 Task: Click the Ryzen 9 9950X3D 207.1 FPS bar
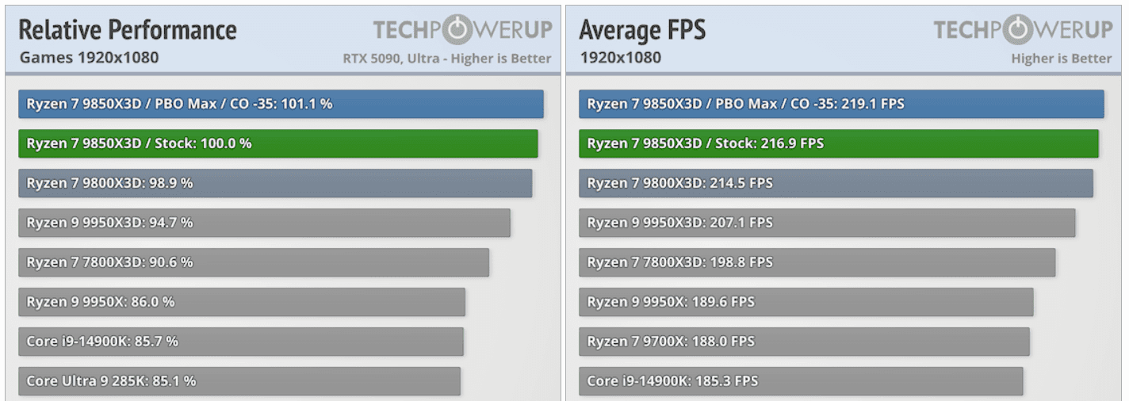pyautogui.click(x=827, y=223)
